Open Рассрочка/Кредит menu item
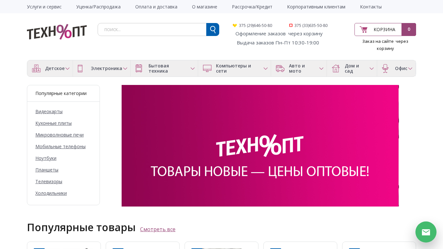Screen dimensions: 443x249 coord(252,6)
